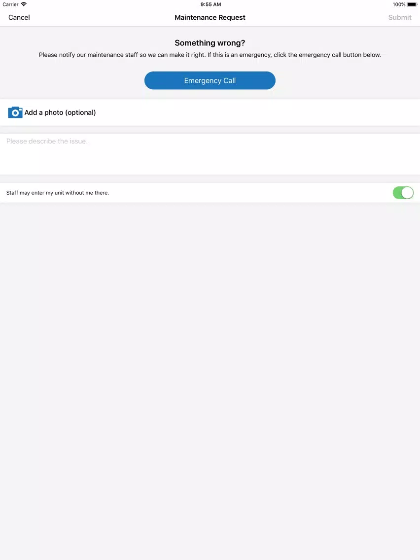
Task: Tap the 'Maintenance Request' navigation title
Action: (210, 18)
